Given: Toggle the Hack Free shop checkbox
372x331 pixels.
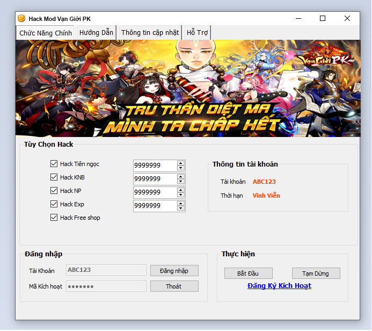Looking at the screenshot, I should pos(54,218).
